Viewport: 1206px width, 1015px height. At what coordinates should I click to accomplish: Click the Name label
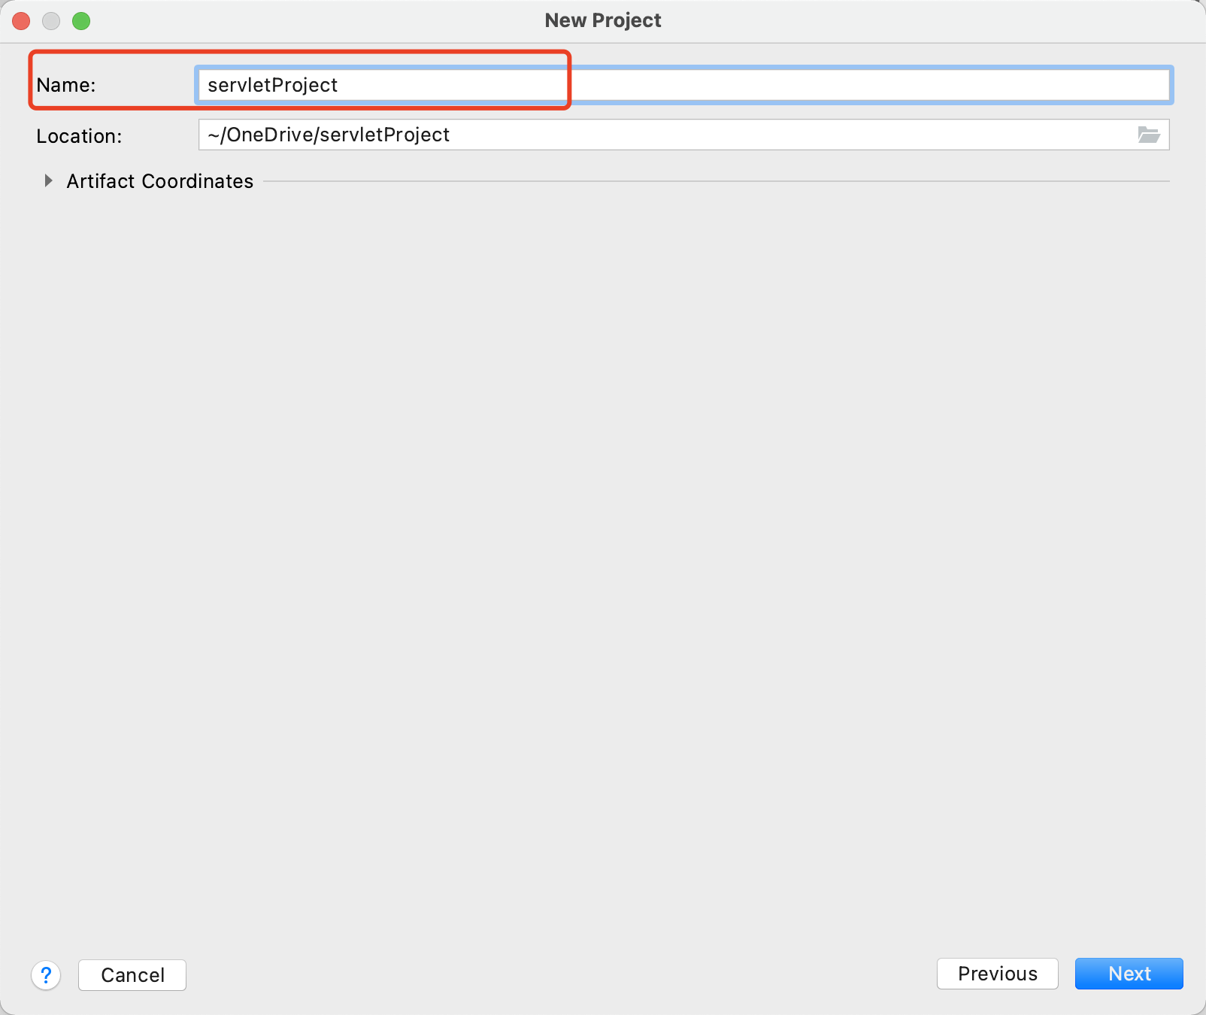(66, 85)
